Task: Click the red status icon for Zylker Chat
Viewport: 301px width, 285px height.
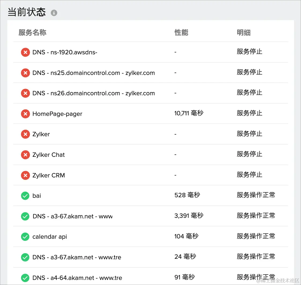Action: coord(25,155)
